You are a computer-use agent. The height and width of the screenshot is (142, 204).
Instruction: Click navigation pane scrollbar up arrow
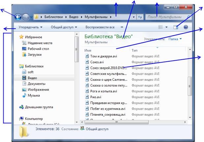click(77, 34)
